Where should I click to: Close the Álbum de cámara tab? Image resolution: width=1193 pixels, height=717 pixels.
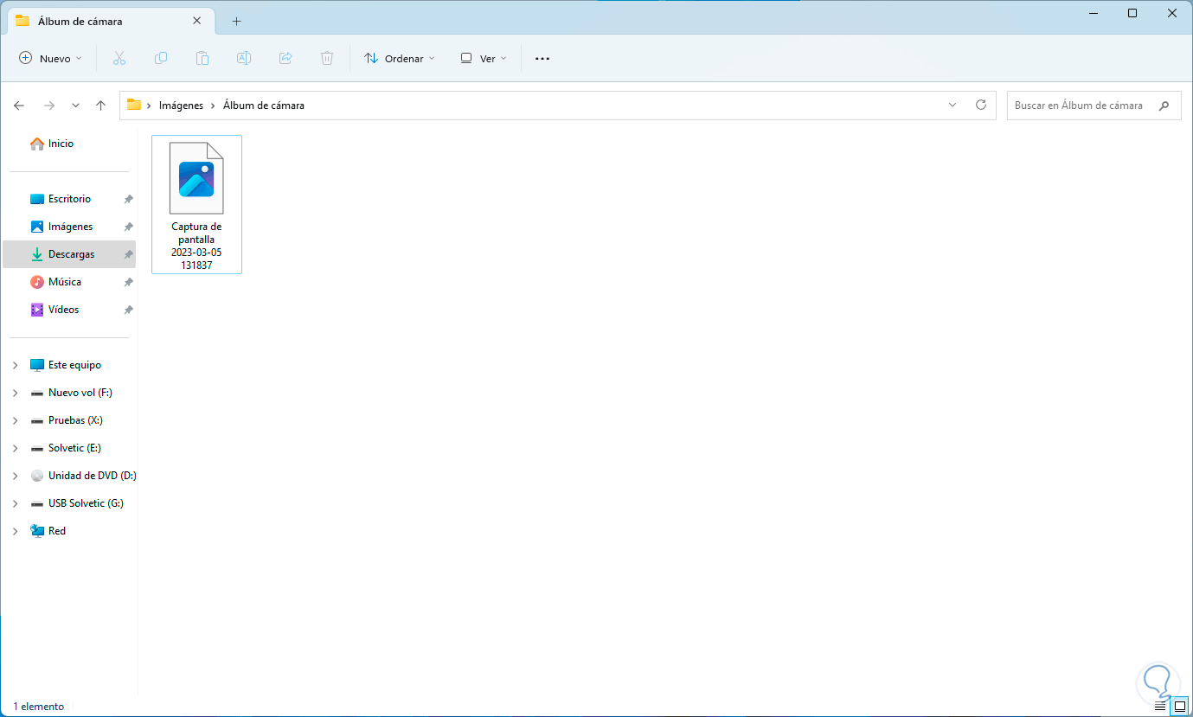point(197,21)
